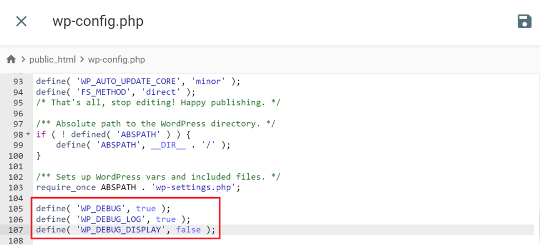Place cursor on closing brace line 100
This screenshot has height=245, width=540.
(38, 156)
